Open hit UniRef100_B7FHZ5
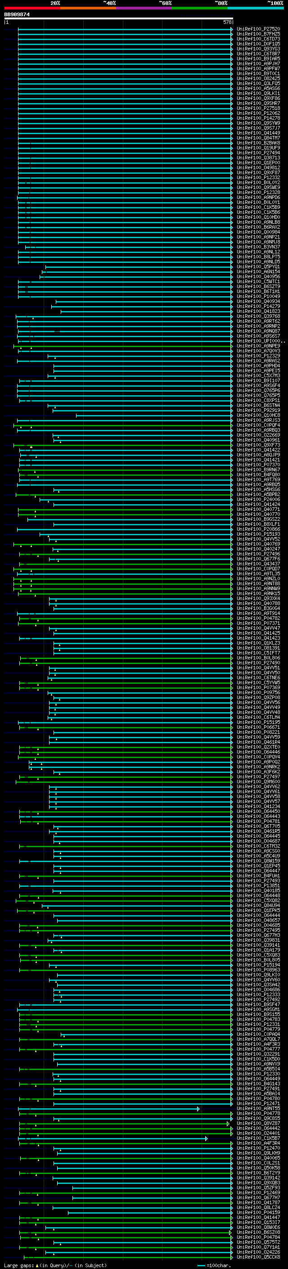This screenshot has width=288, height=1269. tap(258, 34)
